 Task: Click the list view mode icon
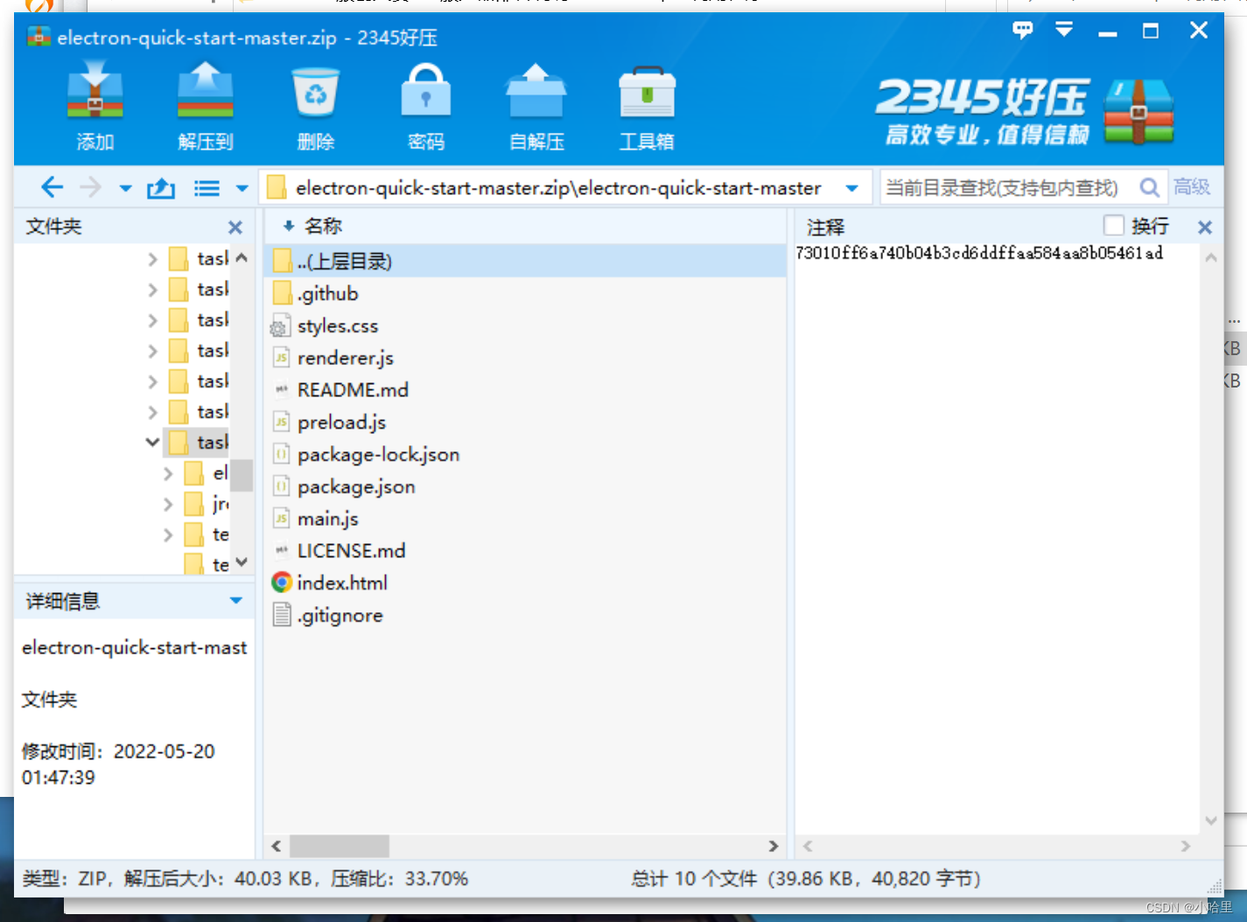(207, 188)
